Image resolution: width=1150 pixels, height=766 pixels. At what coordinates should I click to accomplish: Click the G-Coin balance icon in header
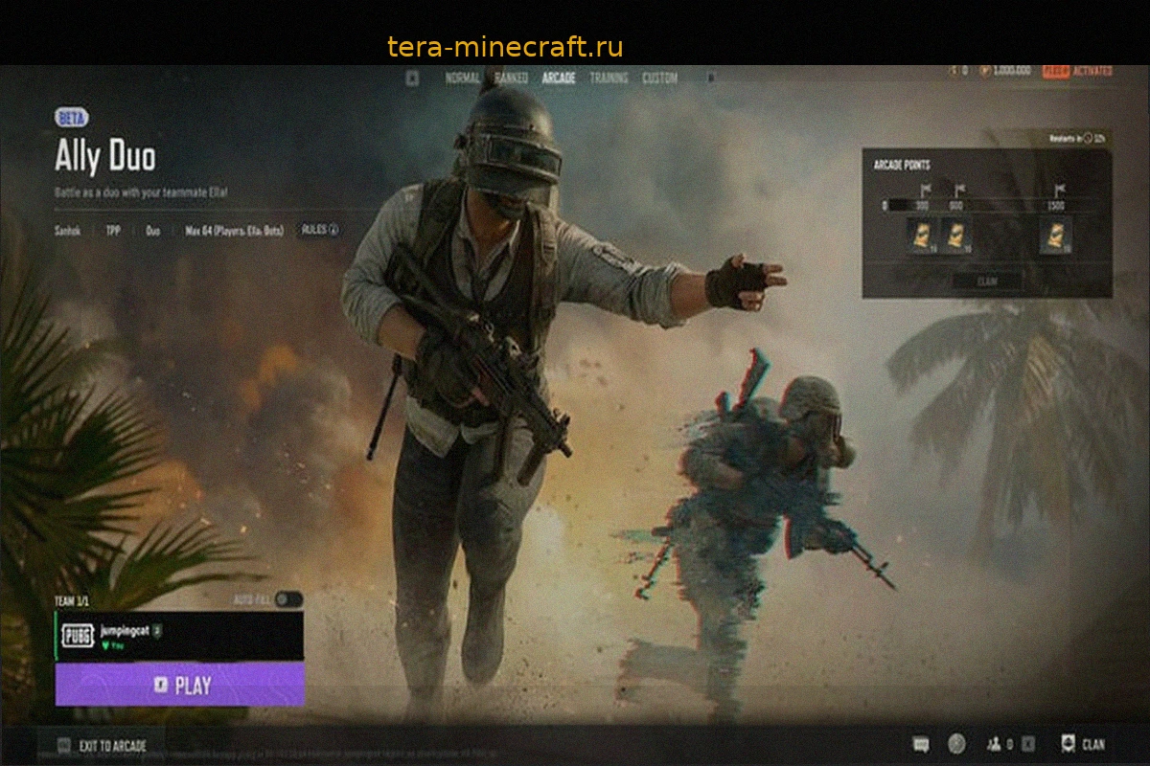(953, 71)
